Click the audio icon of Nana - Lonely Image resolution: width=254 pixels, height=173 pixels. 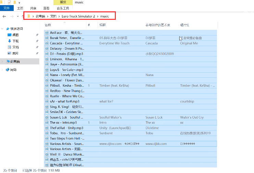point(47,75)
